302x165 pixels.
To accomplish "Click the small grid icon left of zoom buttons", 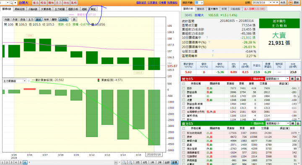I will tap(116, 162).
